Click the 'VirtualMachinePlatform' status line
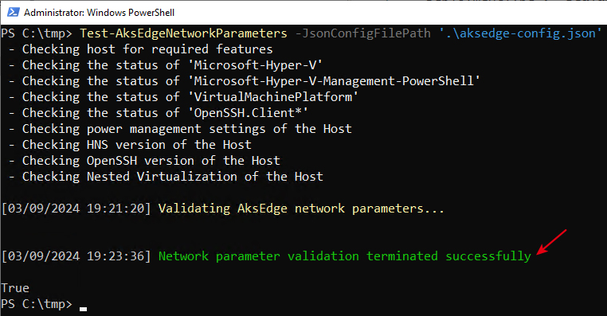 183,96
